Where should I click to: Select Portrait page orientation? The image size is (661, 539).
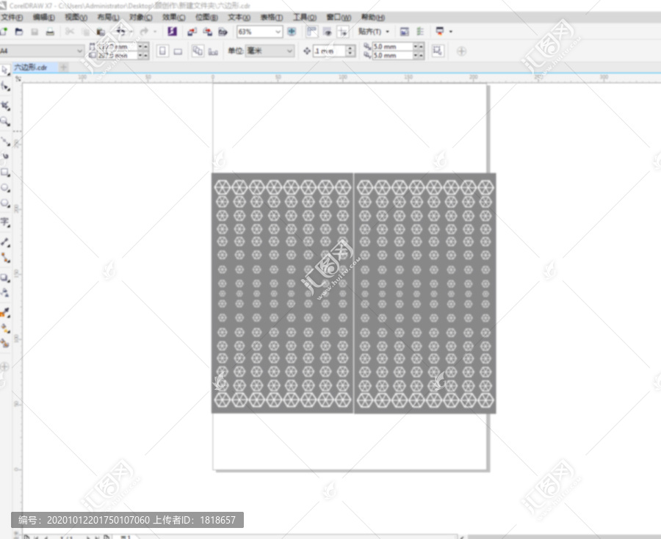(162, 51)
